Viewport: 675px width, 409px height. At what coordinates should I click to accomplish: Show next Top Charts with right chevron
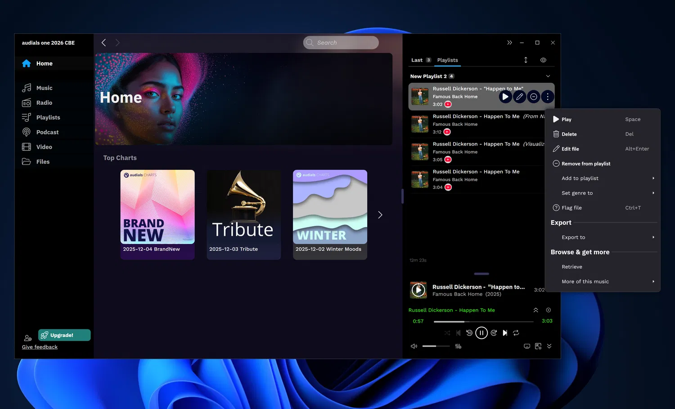click(380, 215)
